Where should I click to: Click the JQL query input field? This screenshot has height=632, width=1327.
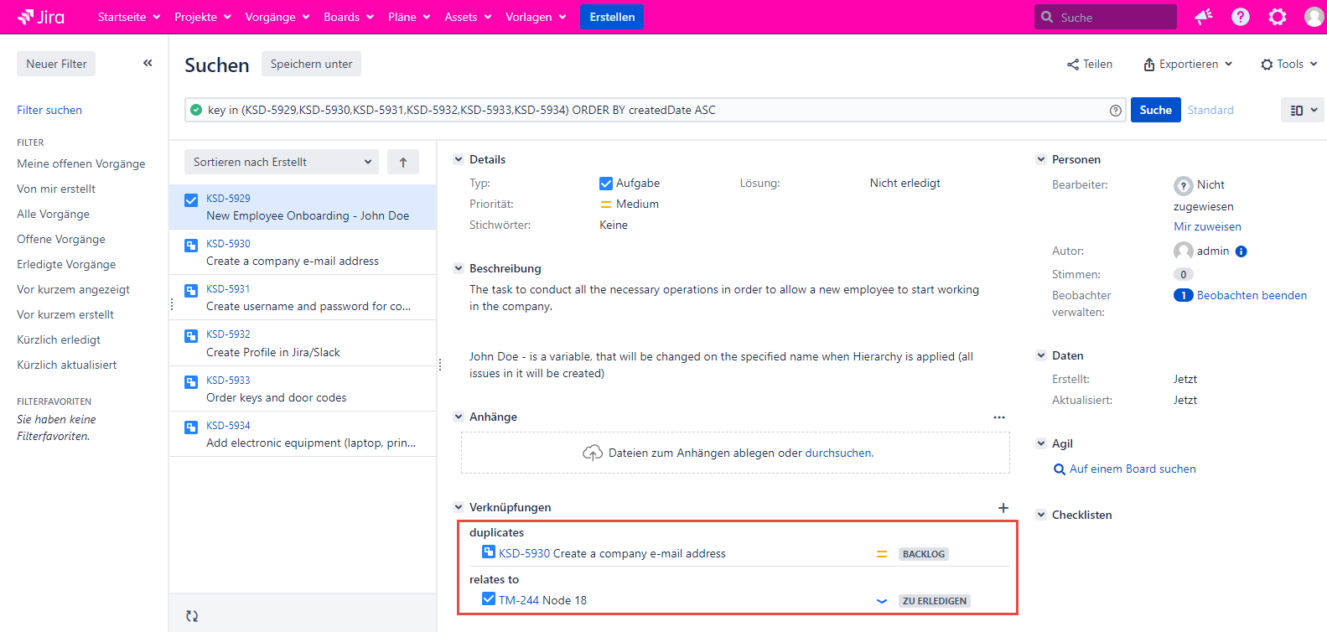coord(654,110)
